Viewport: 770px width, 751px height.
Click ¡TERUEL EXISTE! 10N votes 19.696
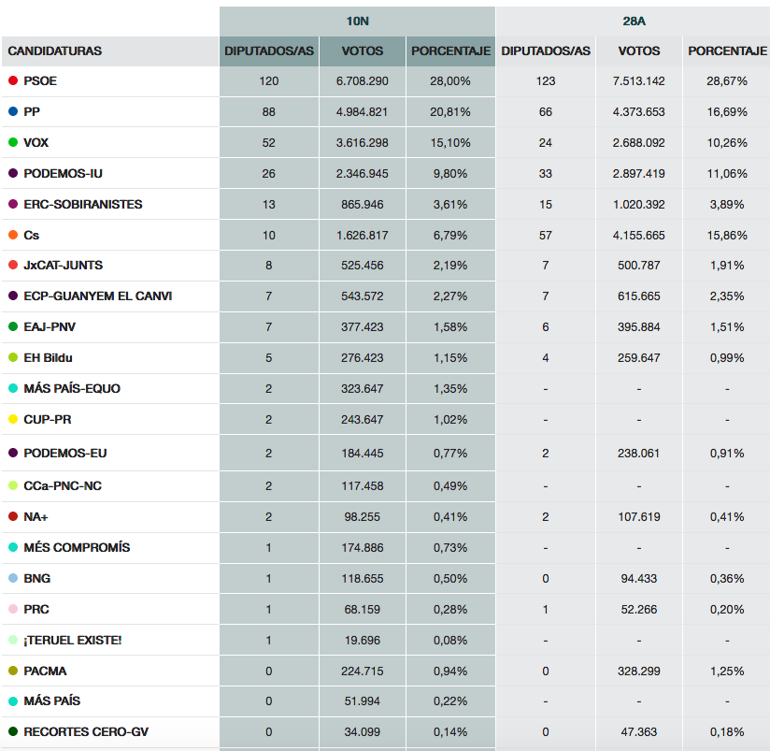pos(363,641)
